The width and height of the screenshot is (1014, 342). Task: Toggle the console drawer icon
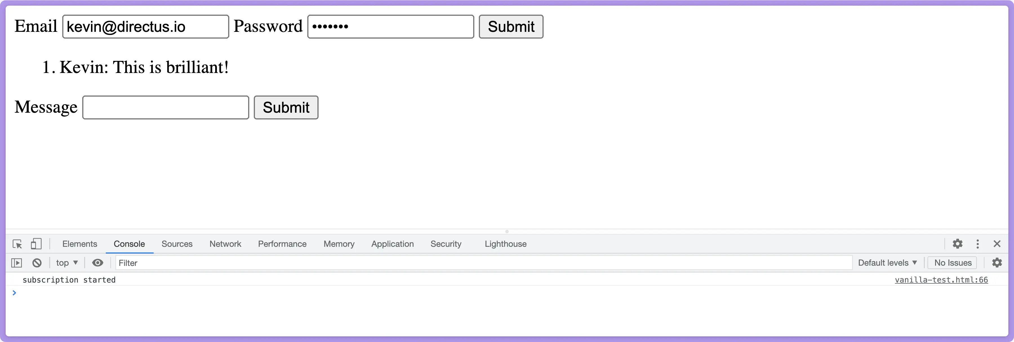point(17,263)
